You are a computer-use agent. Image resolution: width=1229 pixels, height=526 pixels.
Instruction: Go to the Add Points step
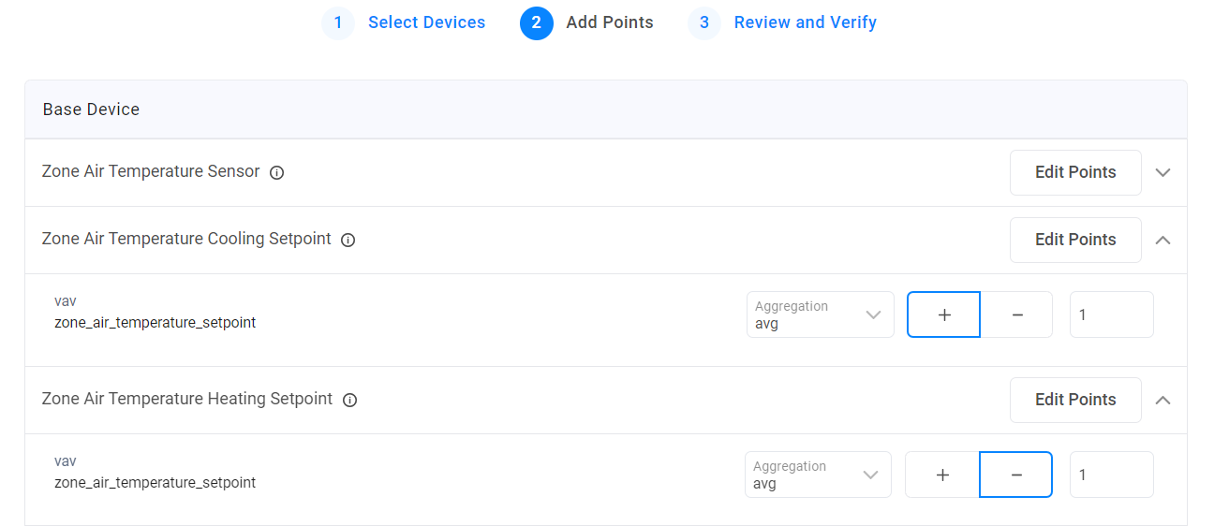pyautogui.click(x=610, y=22)
